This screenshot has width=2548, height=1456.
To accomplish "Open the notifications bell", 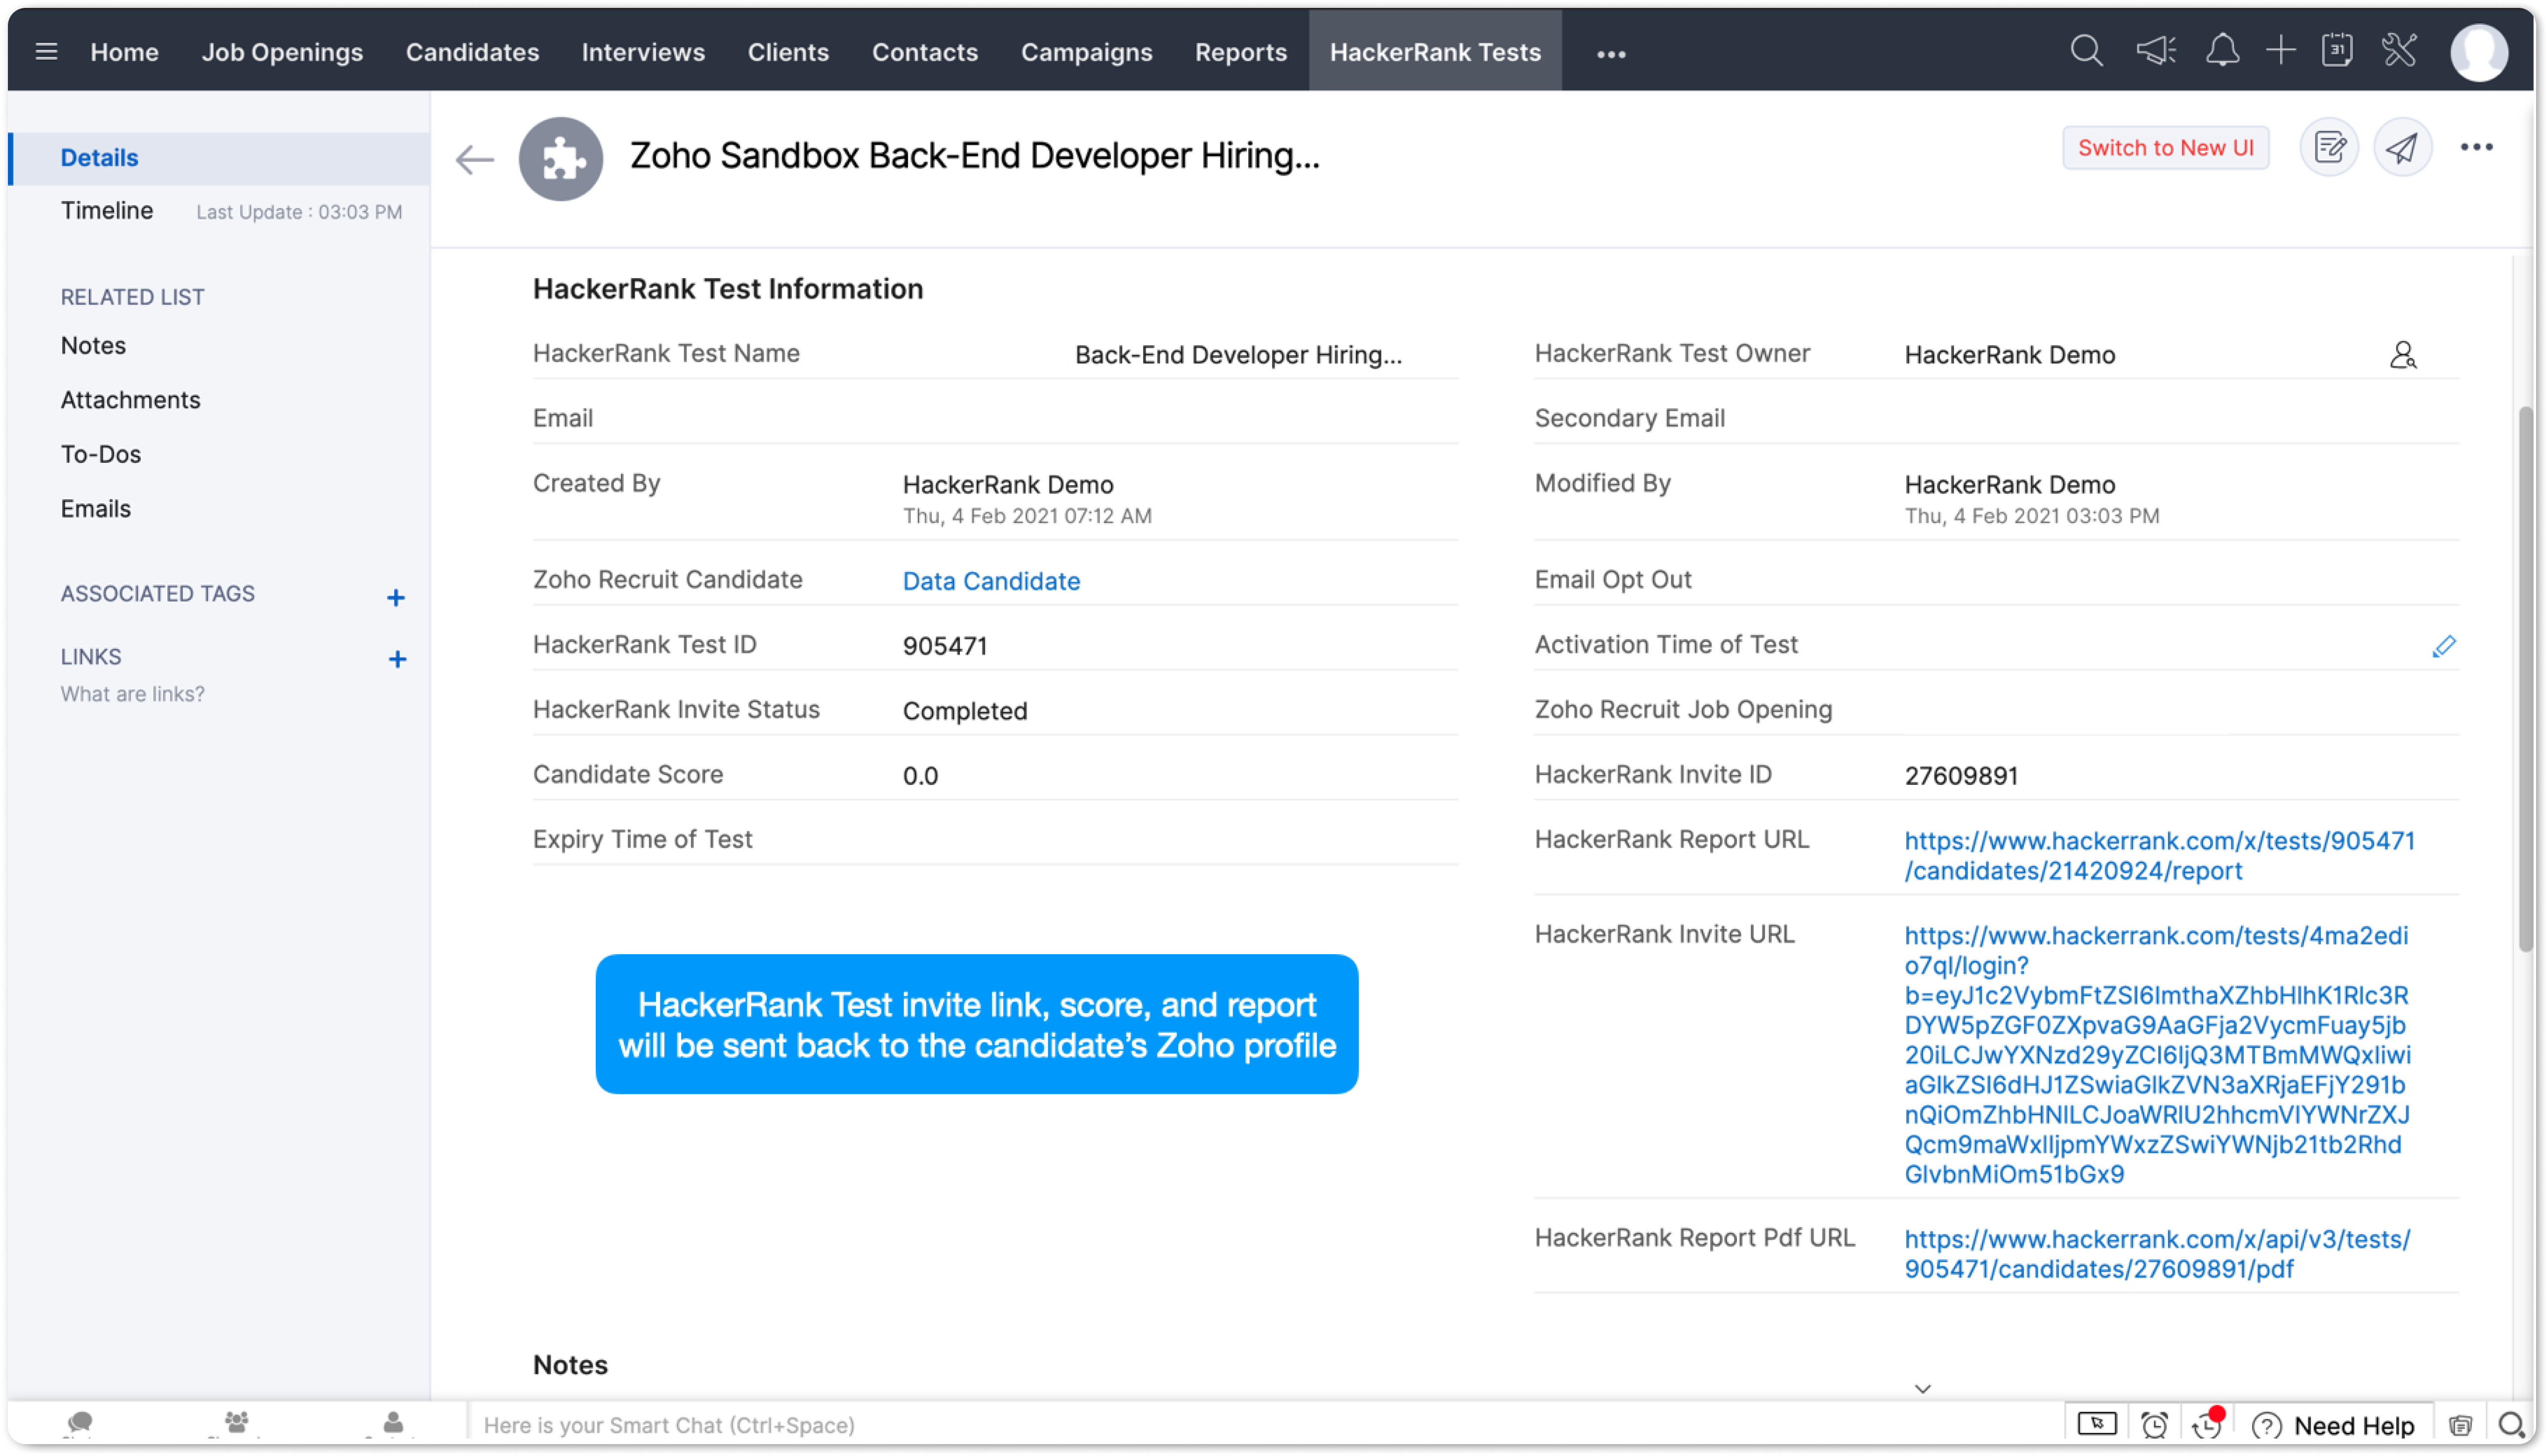I will pyautogui.click(x=2221, y=51).
